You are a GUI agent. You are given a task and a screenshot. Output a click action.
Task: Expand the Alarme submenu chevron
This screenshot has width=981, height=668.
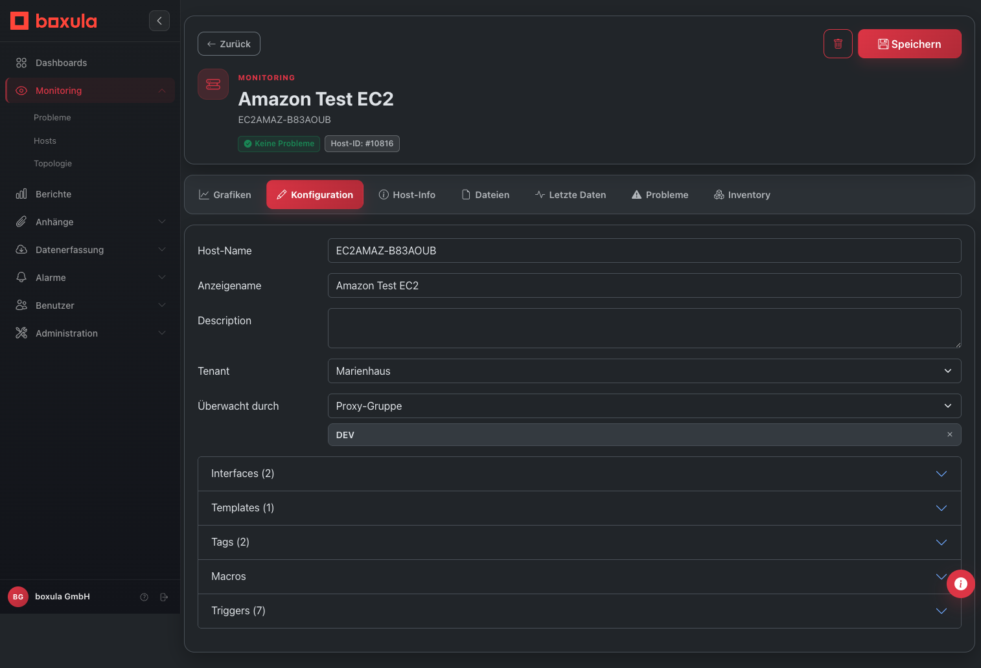click(x=162, y=278)
